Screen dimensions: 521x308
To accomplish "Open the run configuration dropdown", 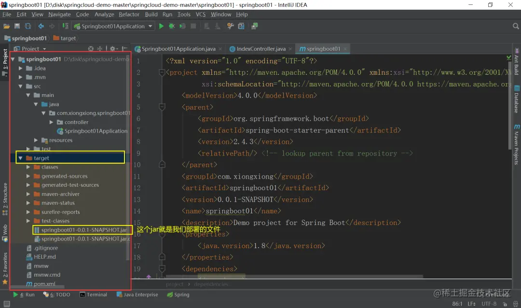I will (x=151, y=26).
